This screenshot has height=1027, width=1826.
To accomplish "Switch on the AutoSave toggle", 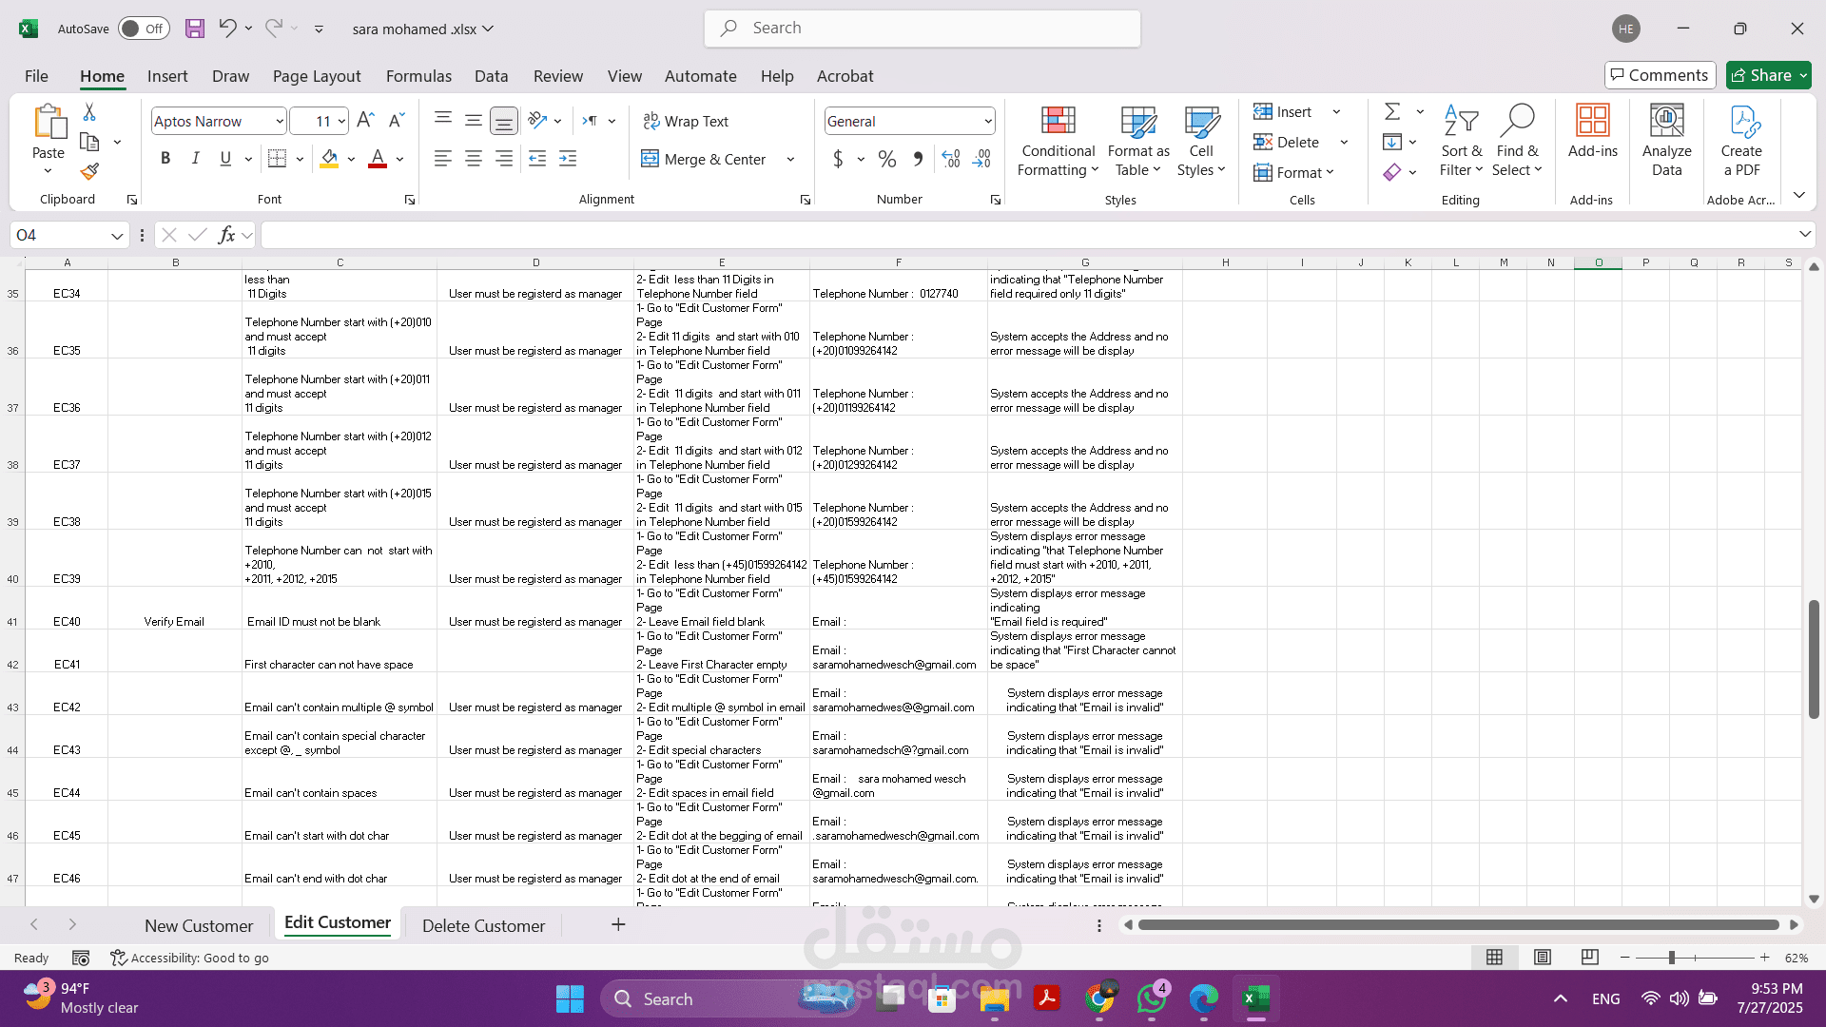I will pos(143,29).
